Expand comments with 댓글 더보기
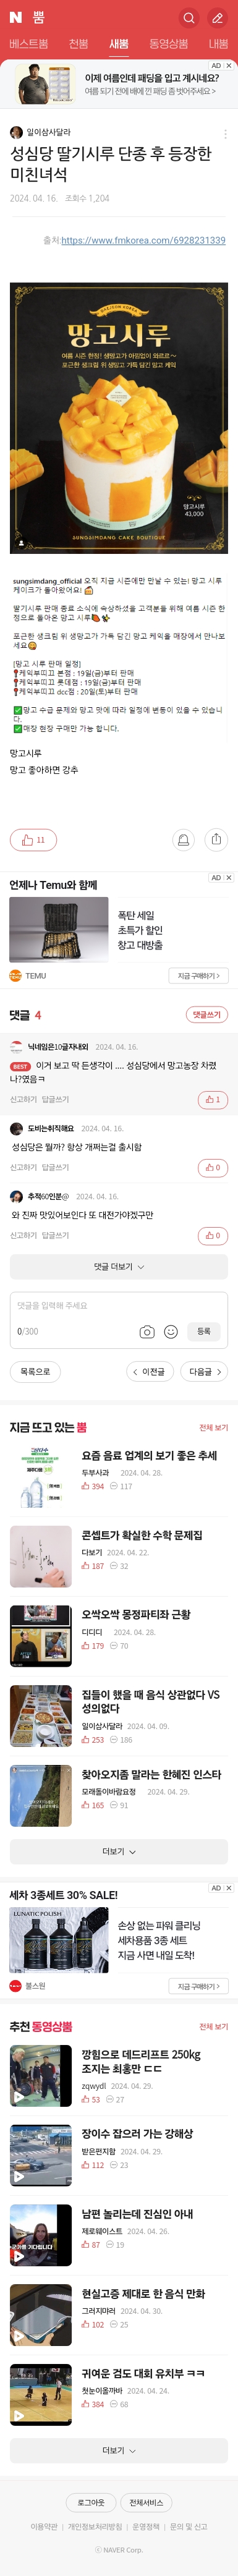238x2576 pixels. click(x=119, y=1267)
